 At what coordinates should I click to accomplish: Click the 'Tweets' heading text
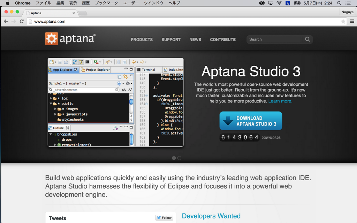point(58,218)
